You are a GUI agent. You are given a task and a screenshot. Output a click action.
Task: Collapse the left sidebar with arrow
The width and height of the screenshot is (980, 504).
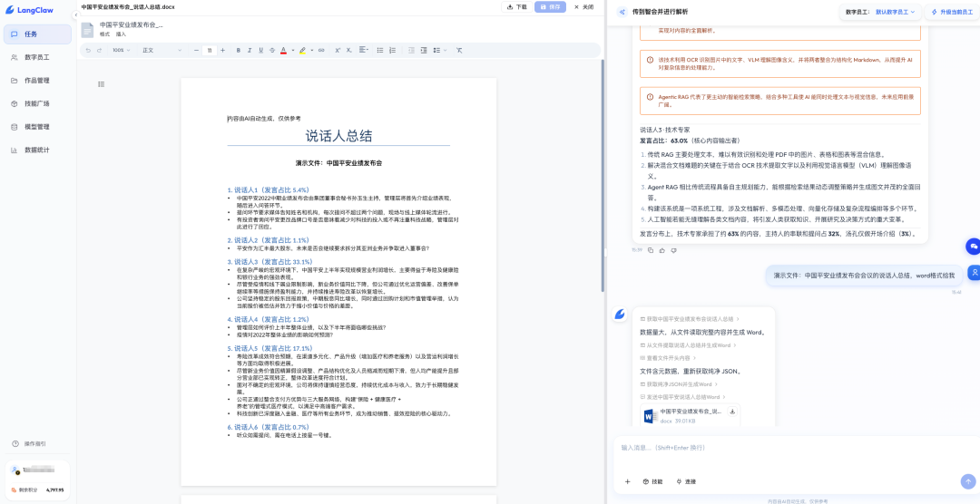[x=75, y=15]
